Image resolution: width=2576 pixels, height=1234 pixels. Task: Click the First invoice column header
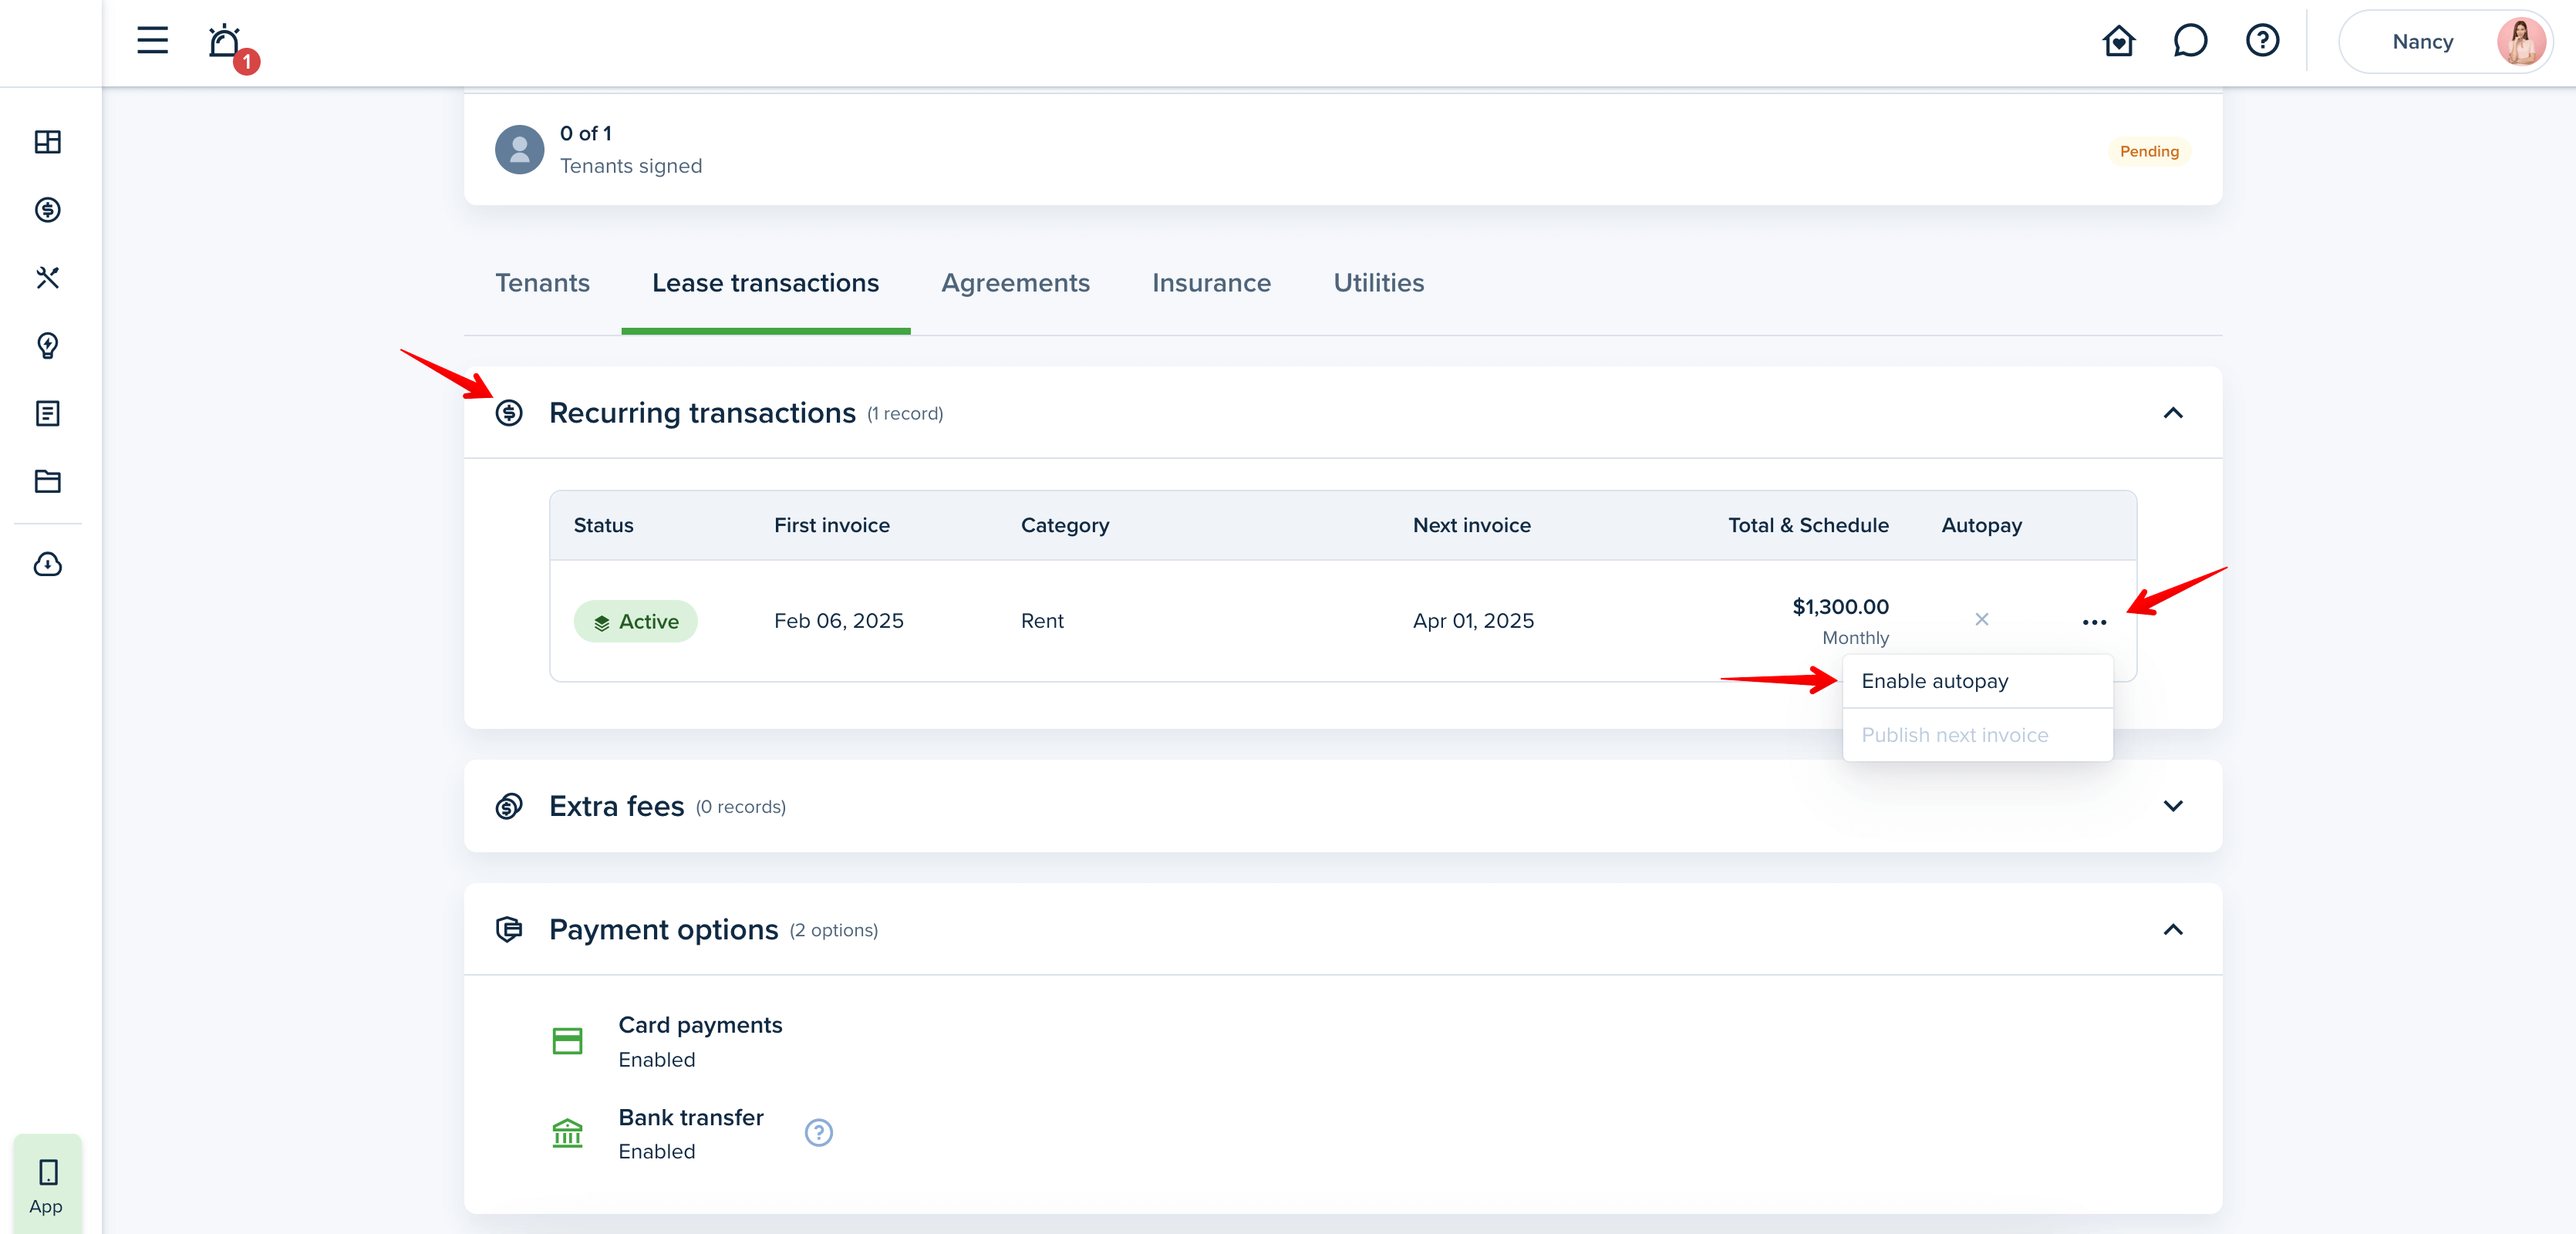point(831,525)
